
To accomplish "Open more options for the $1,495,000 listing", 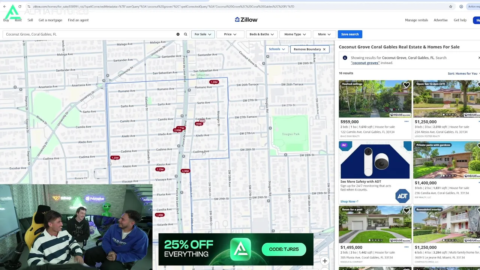I will pyautogui.click(x=406, y=247).
